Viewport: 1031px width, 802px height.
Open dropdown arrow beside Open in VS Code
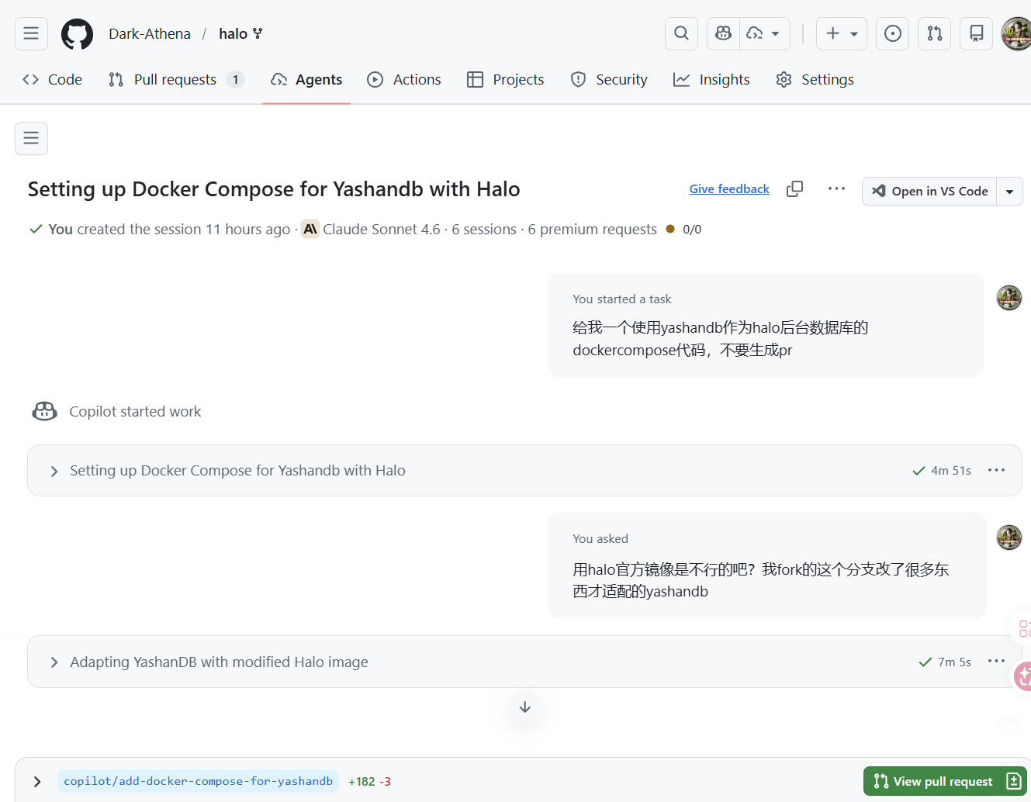tap(1009, 192)
